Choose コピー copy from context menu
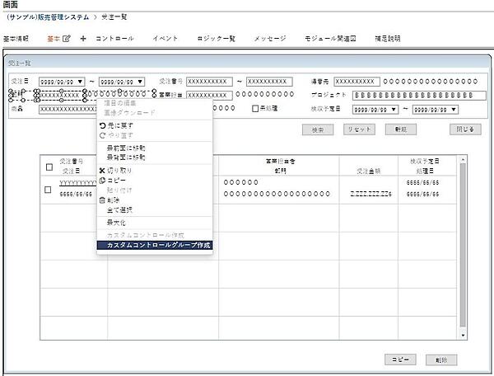This screenshot has width=494, height=376. pos(117,180)
